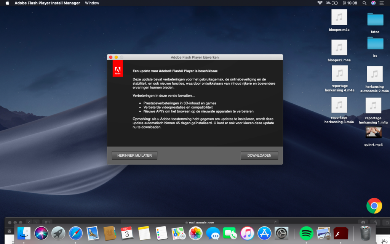Open Calendar from the Dock
The height and width of the screenshot is (244, 390).
(127, 233)
